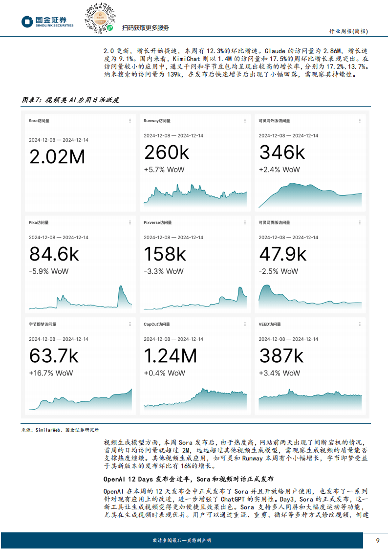Click the CapCut 1.24M value

(x=171, y=356)
